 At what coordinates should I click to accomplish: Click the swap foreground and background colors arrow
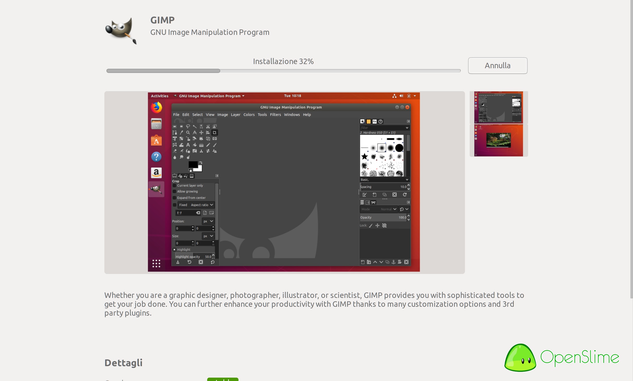(201, 163)
